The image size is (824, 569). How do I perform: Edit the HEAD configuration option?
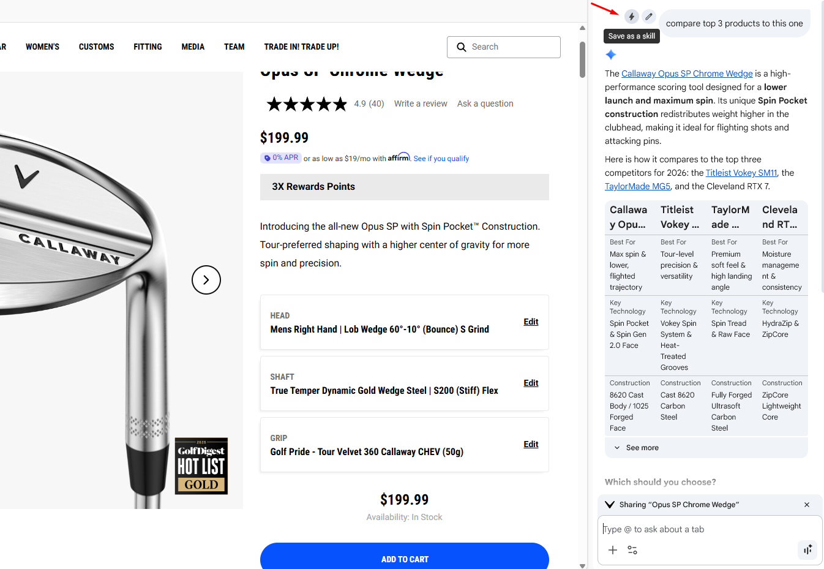point(531,322)
